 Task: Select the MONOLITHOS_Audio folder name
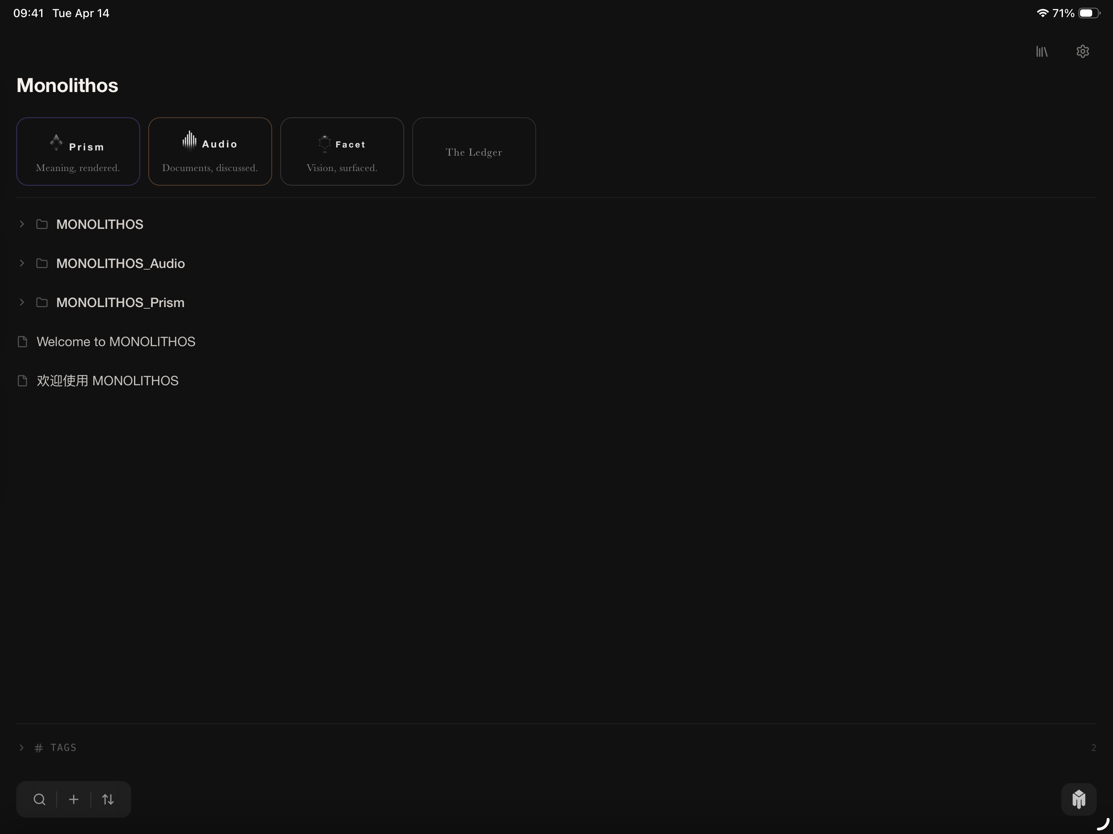point(120,263)
